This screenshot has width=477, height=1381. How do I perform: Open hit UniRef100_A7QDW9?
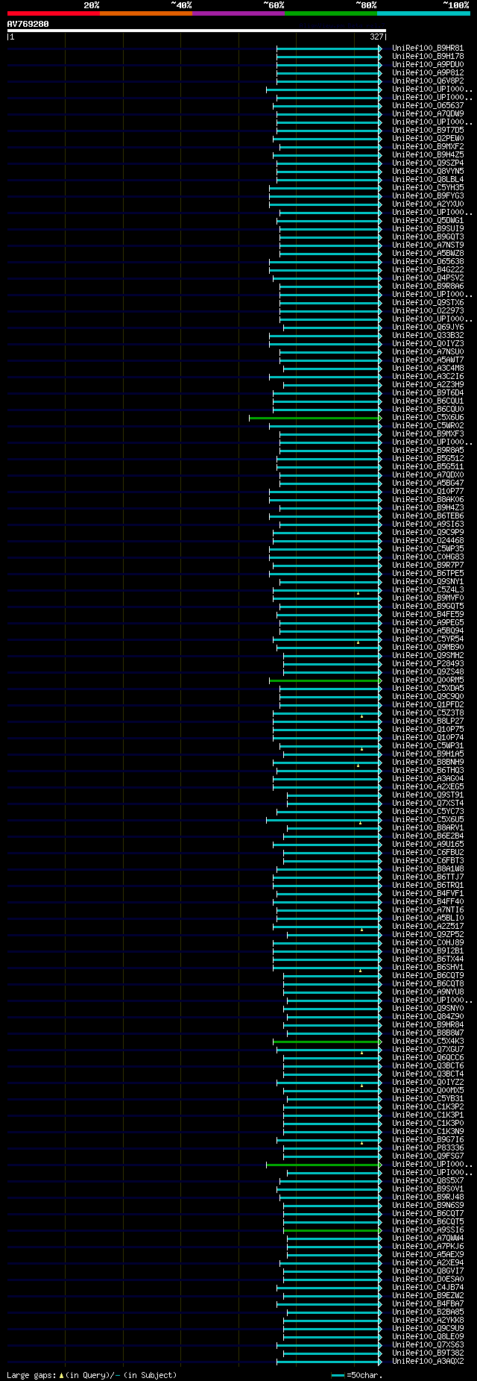coord(428,114)
